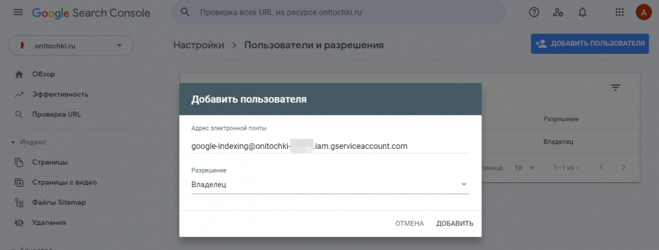Open Страницы report

[50, 162]
